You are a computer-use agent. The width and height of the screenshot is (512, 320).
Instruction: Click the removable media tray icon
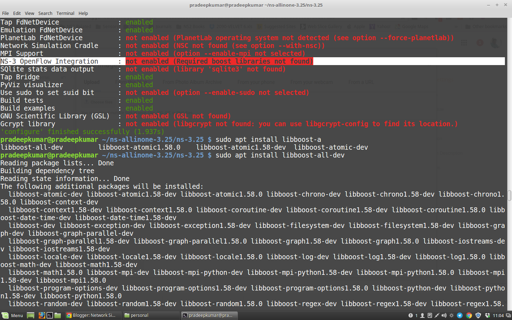[430, 316]
